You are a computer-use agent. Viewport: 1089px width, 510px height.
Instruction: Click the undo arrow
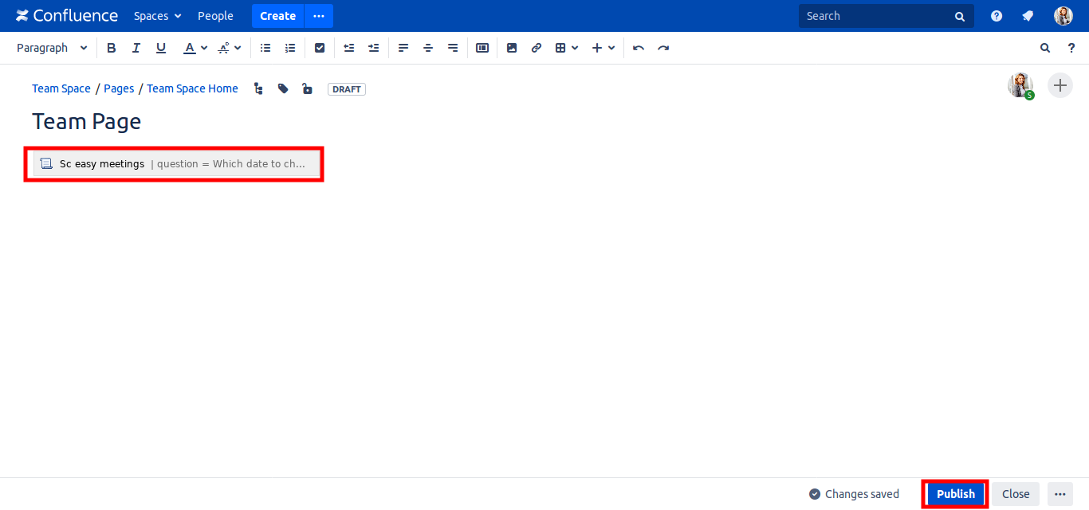pyautogui.click(x=638, y=48)
